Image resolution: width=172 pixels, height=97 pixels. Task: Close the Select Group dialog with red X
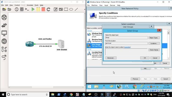click(x=159, y=30)
